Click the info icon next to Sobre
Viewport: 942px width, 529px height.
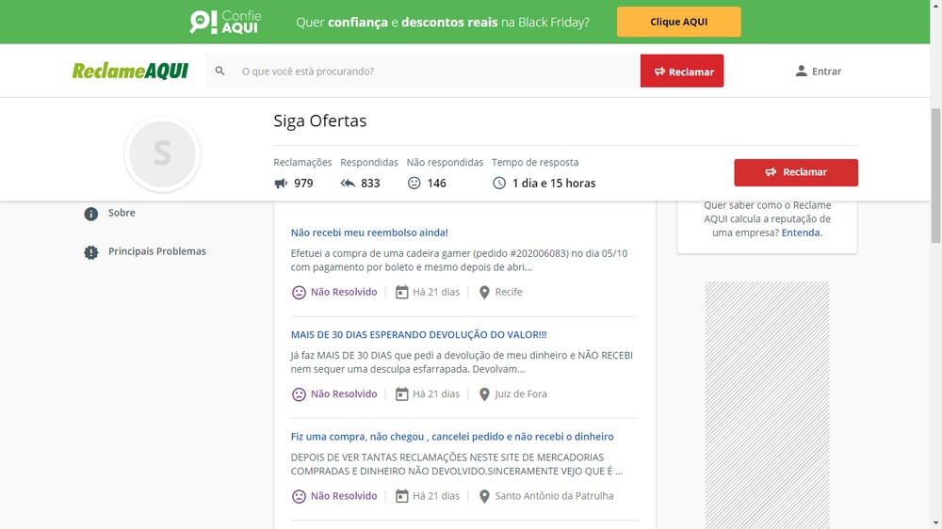tap(90, 214)
